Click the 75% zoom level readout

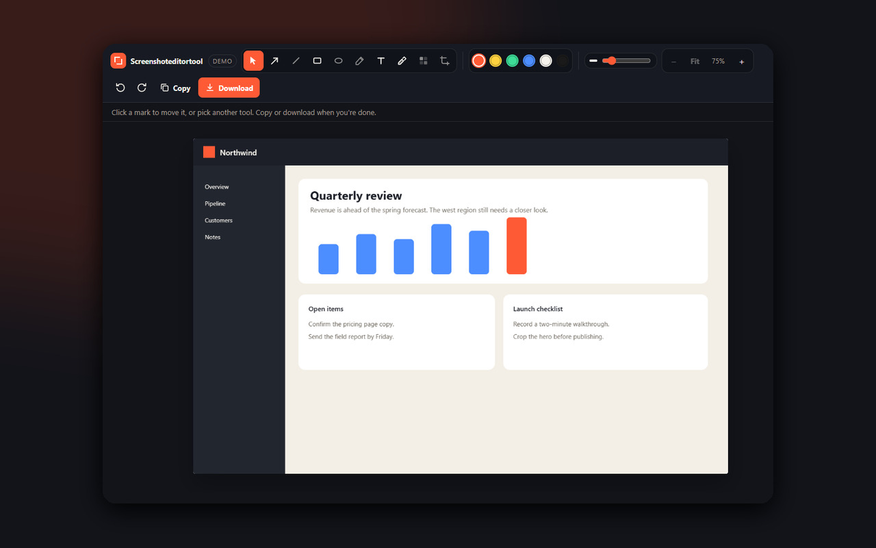718,62
